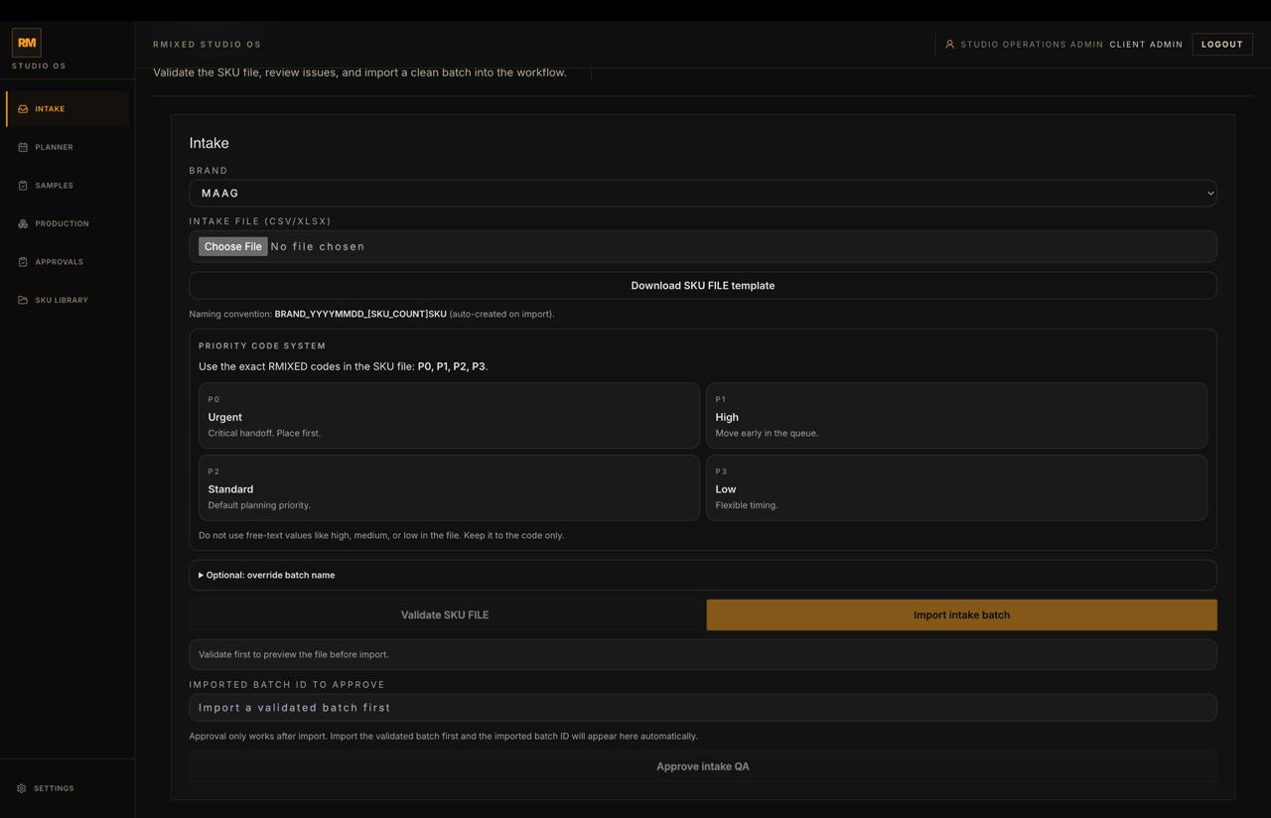Open the Brand dropdown showing MAAG
1271x818 pixels.
tap(702, 193)
